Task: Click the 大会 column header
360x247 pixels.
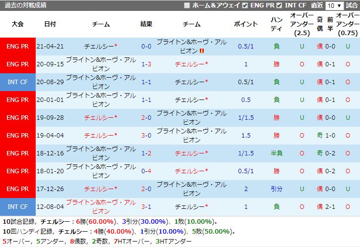Action: coord(18,24)
